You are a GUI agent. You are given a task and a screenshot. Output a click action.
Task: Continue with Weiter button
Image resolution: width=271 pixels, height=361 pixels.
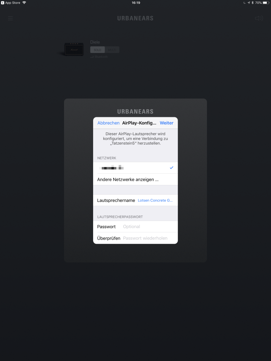click(166, 123)
